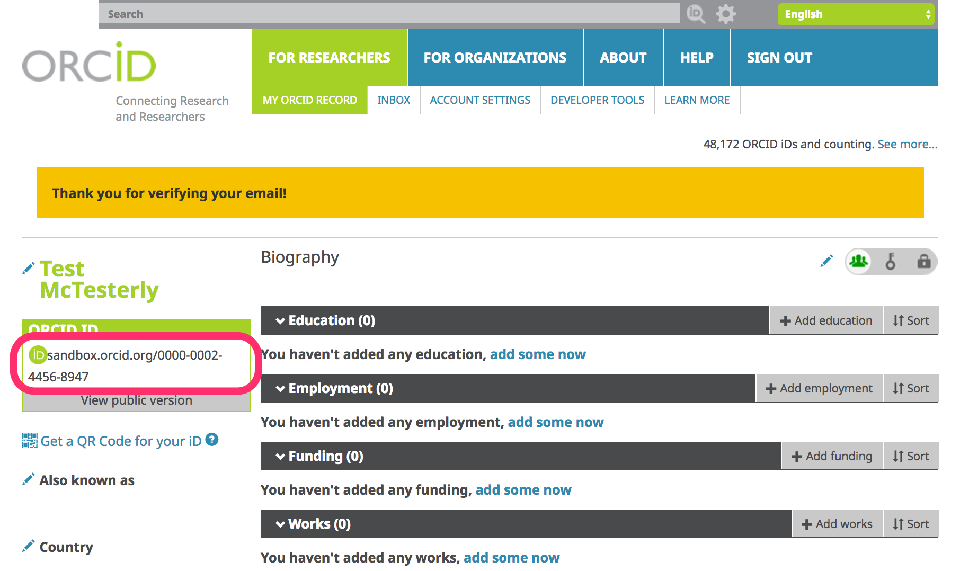Set biography visibility to public (everyone icon)
The width and height of the screenshot is (960, 571).
(859, 261)
